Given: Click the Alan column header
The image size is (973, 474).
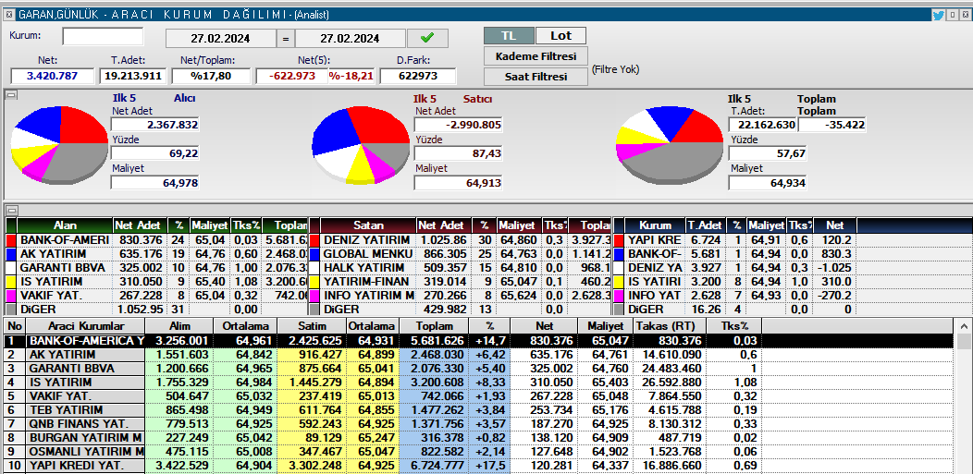Looking at the screenshot, I should pyautogui.click(x=65, y=225).
